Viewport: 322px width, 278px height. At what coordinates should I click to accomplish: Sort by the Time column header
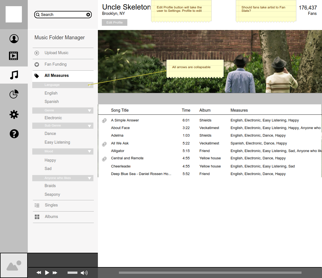point(186,110)
